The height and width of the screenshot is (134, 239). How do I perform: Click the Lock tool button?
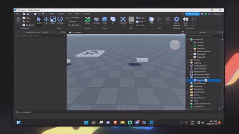pos(140,22)
